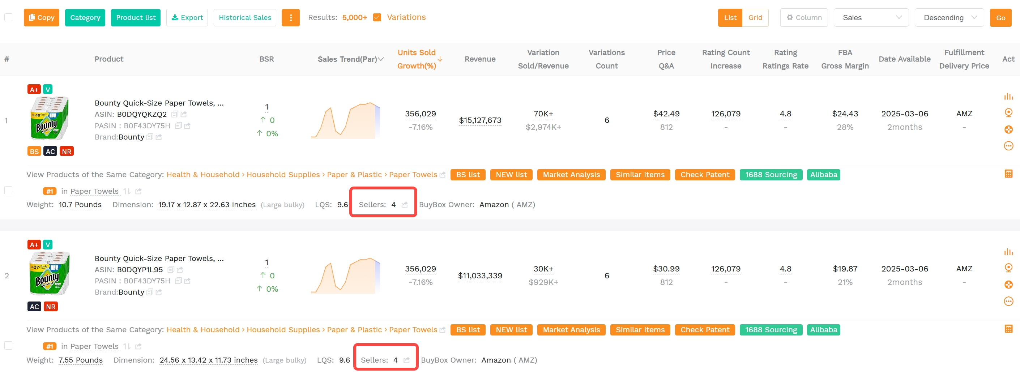Open Market Analysis for first product
Screen dimensions: 1020x372
(571, 175)
